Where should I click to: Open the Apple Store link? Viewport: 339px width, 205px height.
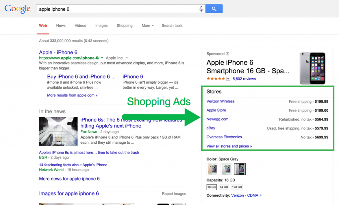point(216,110)
